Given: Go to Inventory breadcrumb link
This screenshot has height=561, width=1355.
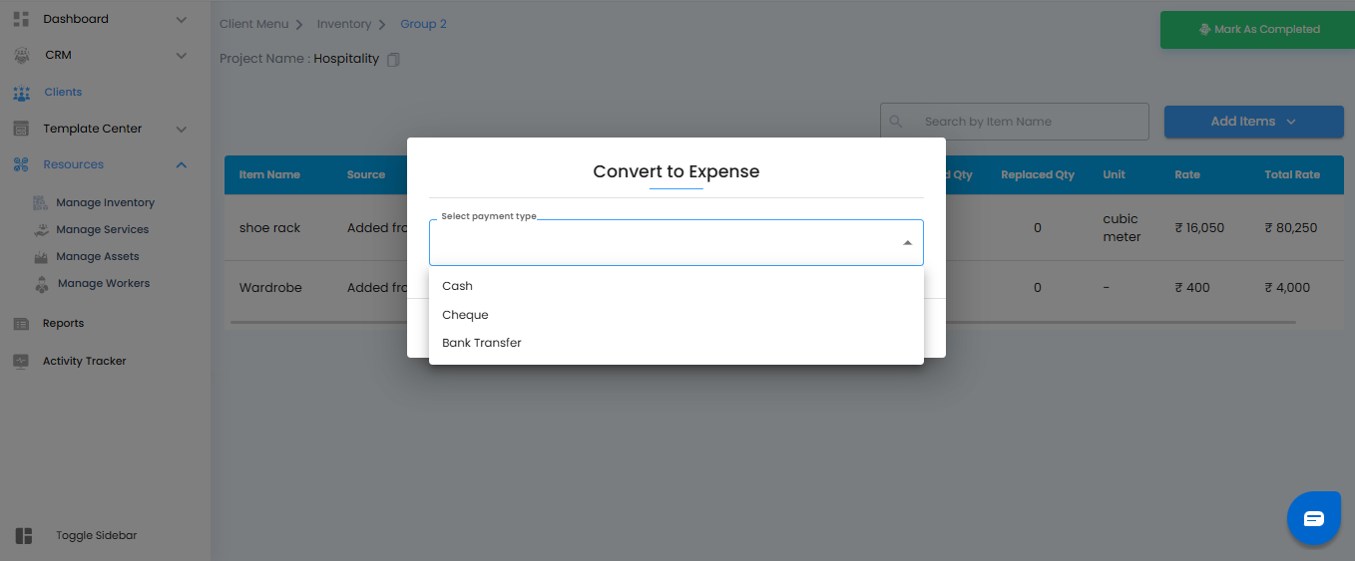Looking at the screenshot, I should point(343,24).
